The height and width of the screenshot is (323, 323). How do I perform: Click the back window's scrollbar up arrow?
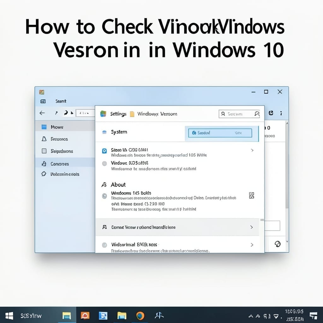click(x=287, y=123)
